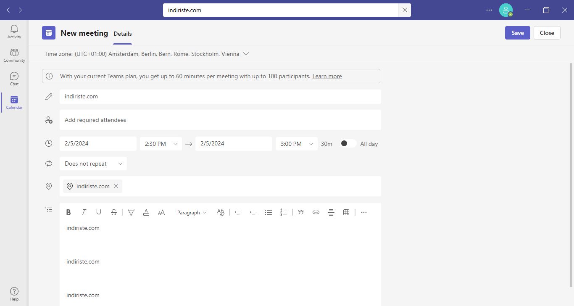
Task: Decrease paragraph indent
Action: [x=238, y=212]
